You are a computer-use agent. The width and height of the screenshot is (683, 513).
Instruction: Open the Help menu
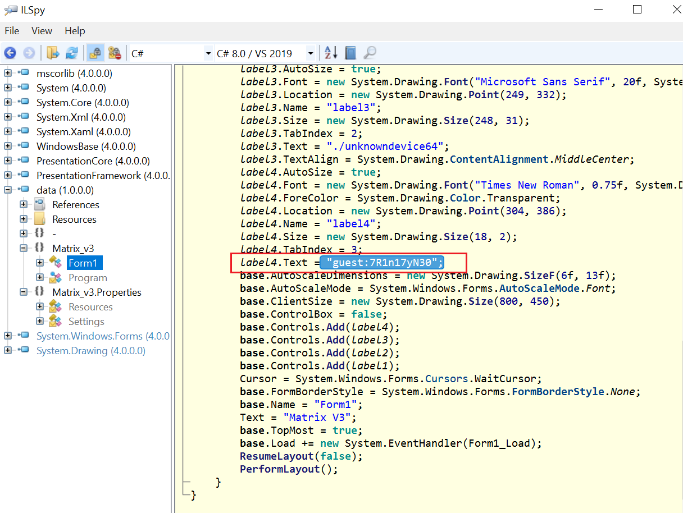[x=75, y=31]
